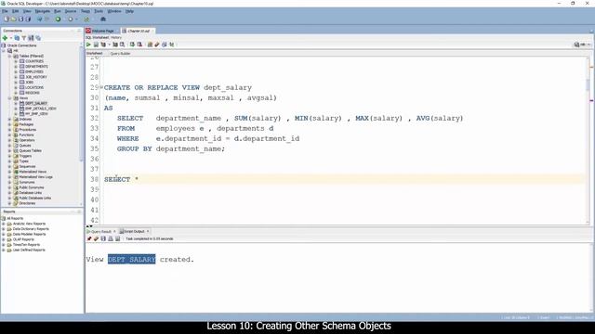Screen dimensions: 595x334
Task: Click the Save icon in main toolbar
Action: pos(20,19)
